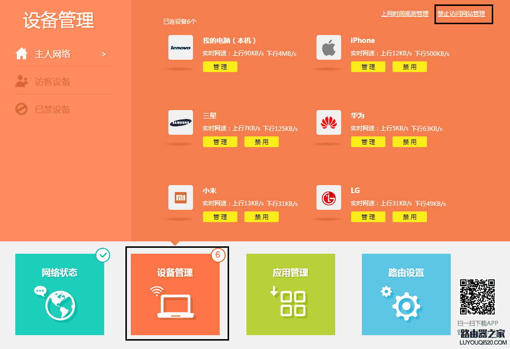Click 管理 button for LG

[x=368, y=217]
